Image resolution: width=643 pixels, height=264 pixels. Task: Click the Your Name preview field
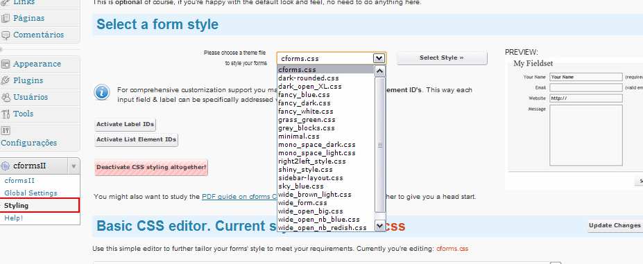coord(586,77)
